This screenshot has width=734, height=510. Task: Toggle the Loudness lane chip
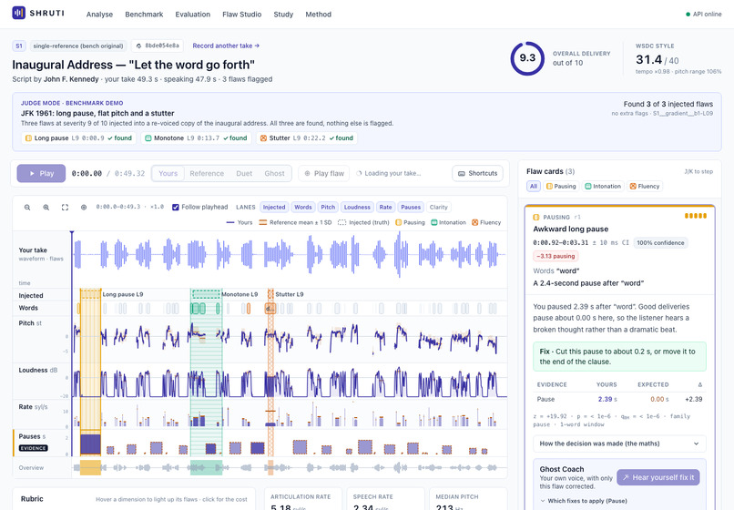357,207
